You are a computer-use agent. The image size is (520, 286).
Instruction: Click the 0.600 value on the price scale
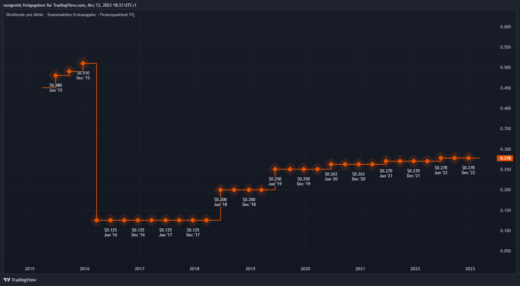505,27
